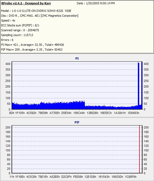Click the PIF chart title

(x=77, y=122)
